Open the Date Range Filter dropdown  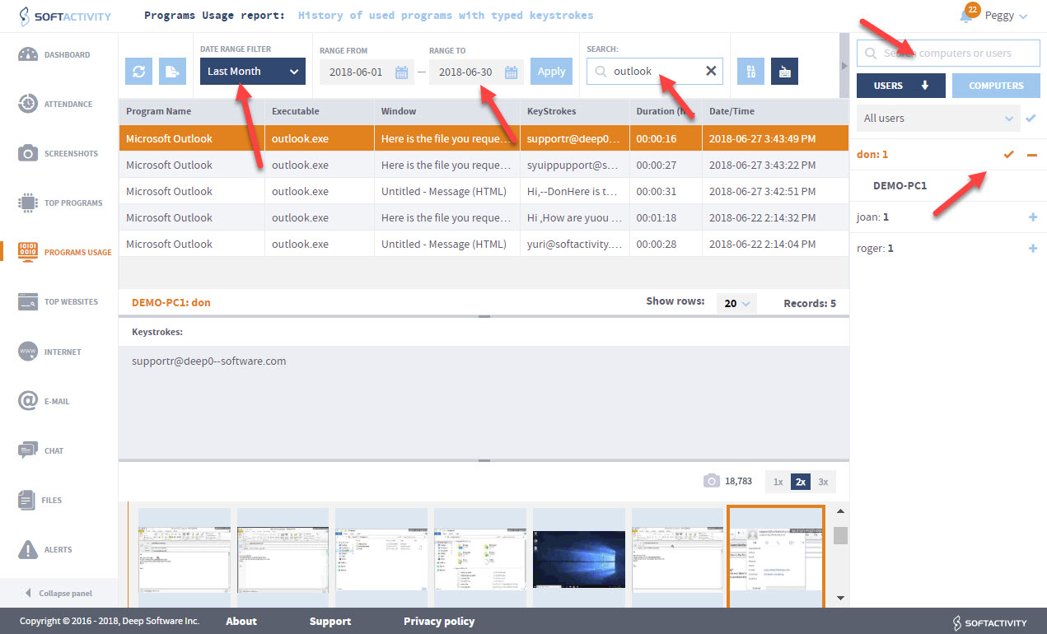(253, 72)
